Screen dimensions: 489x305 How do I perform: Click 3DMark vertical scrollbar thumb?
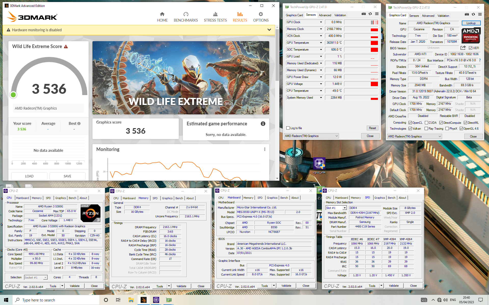(277, 55)
